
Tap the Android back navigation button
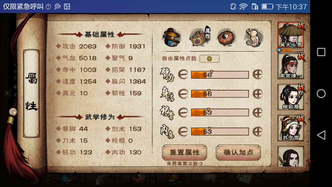[x=321, y=135]
